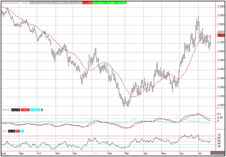Viewport: 226px width, 157px height.
Task: Click the Aug label on the time axis
Action: 4,152
